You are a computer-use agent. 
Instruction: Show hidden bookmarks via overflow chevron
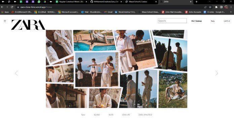point(231,12)
